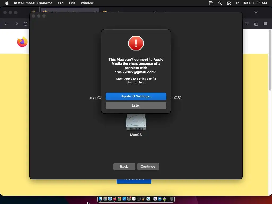Open the Trash from the Dock
Viewport: 272px width, 204px height.
tap(172, 199)
